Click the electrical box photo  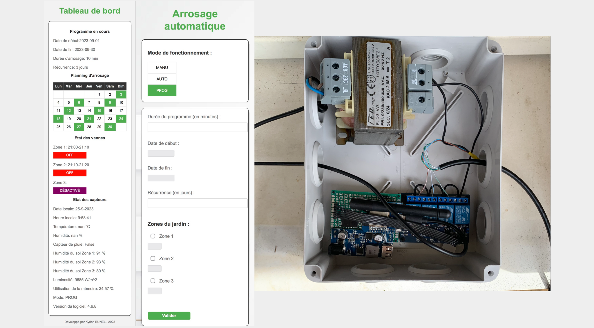tap(402, 163)
